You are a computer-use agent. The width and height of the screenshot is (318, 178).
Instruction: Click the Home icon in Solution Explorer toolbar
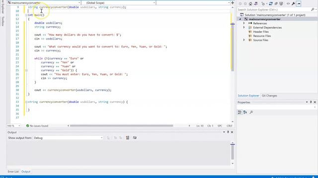point(250,3)
